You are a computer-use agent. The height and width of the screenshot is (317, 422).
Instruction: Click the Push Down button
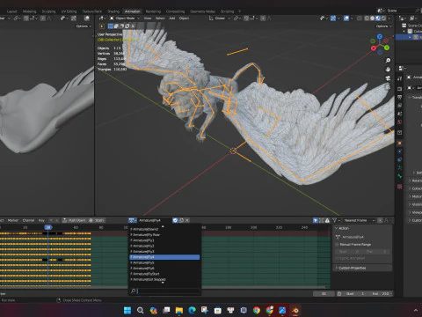[x=74, y=220]
